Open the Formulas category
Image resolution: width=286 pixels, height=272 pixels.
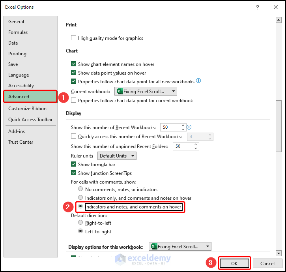(x=31, y=32)
